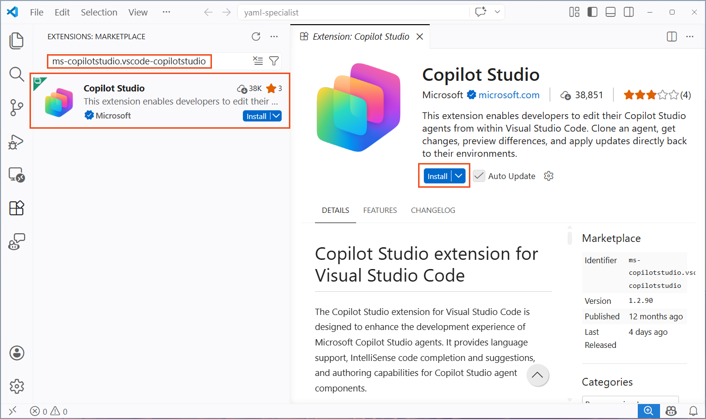
Task: Open the Selection menu
Action: coord(99,12)
